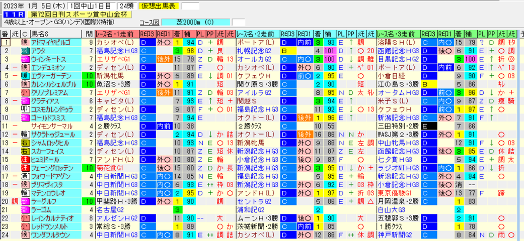Viewport: 524px width, 241px height.
Task: Click the 輪 badge beside マテンロウレオ
Action: [25, 193]
